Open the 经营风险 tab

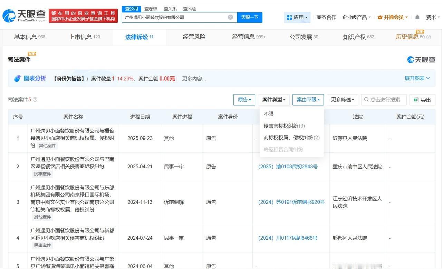pos(194,37)
